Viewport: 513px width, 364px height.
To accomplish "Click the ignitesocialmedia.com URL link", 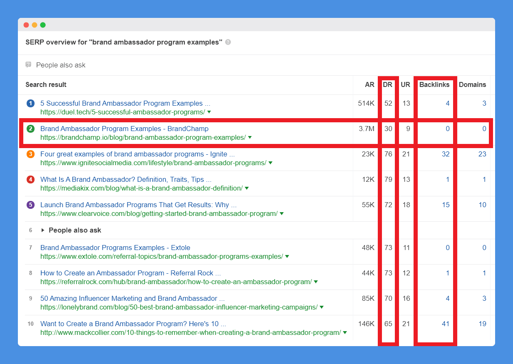I will pos(154,163).
